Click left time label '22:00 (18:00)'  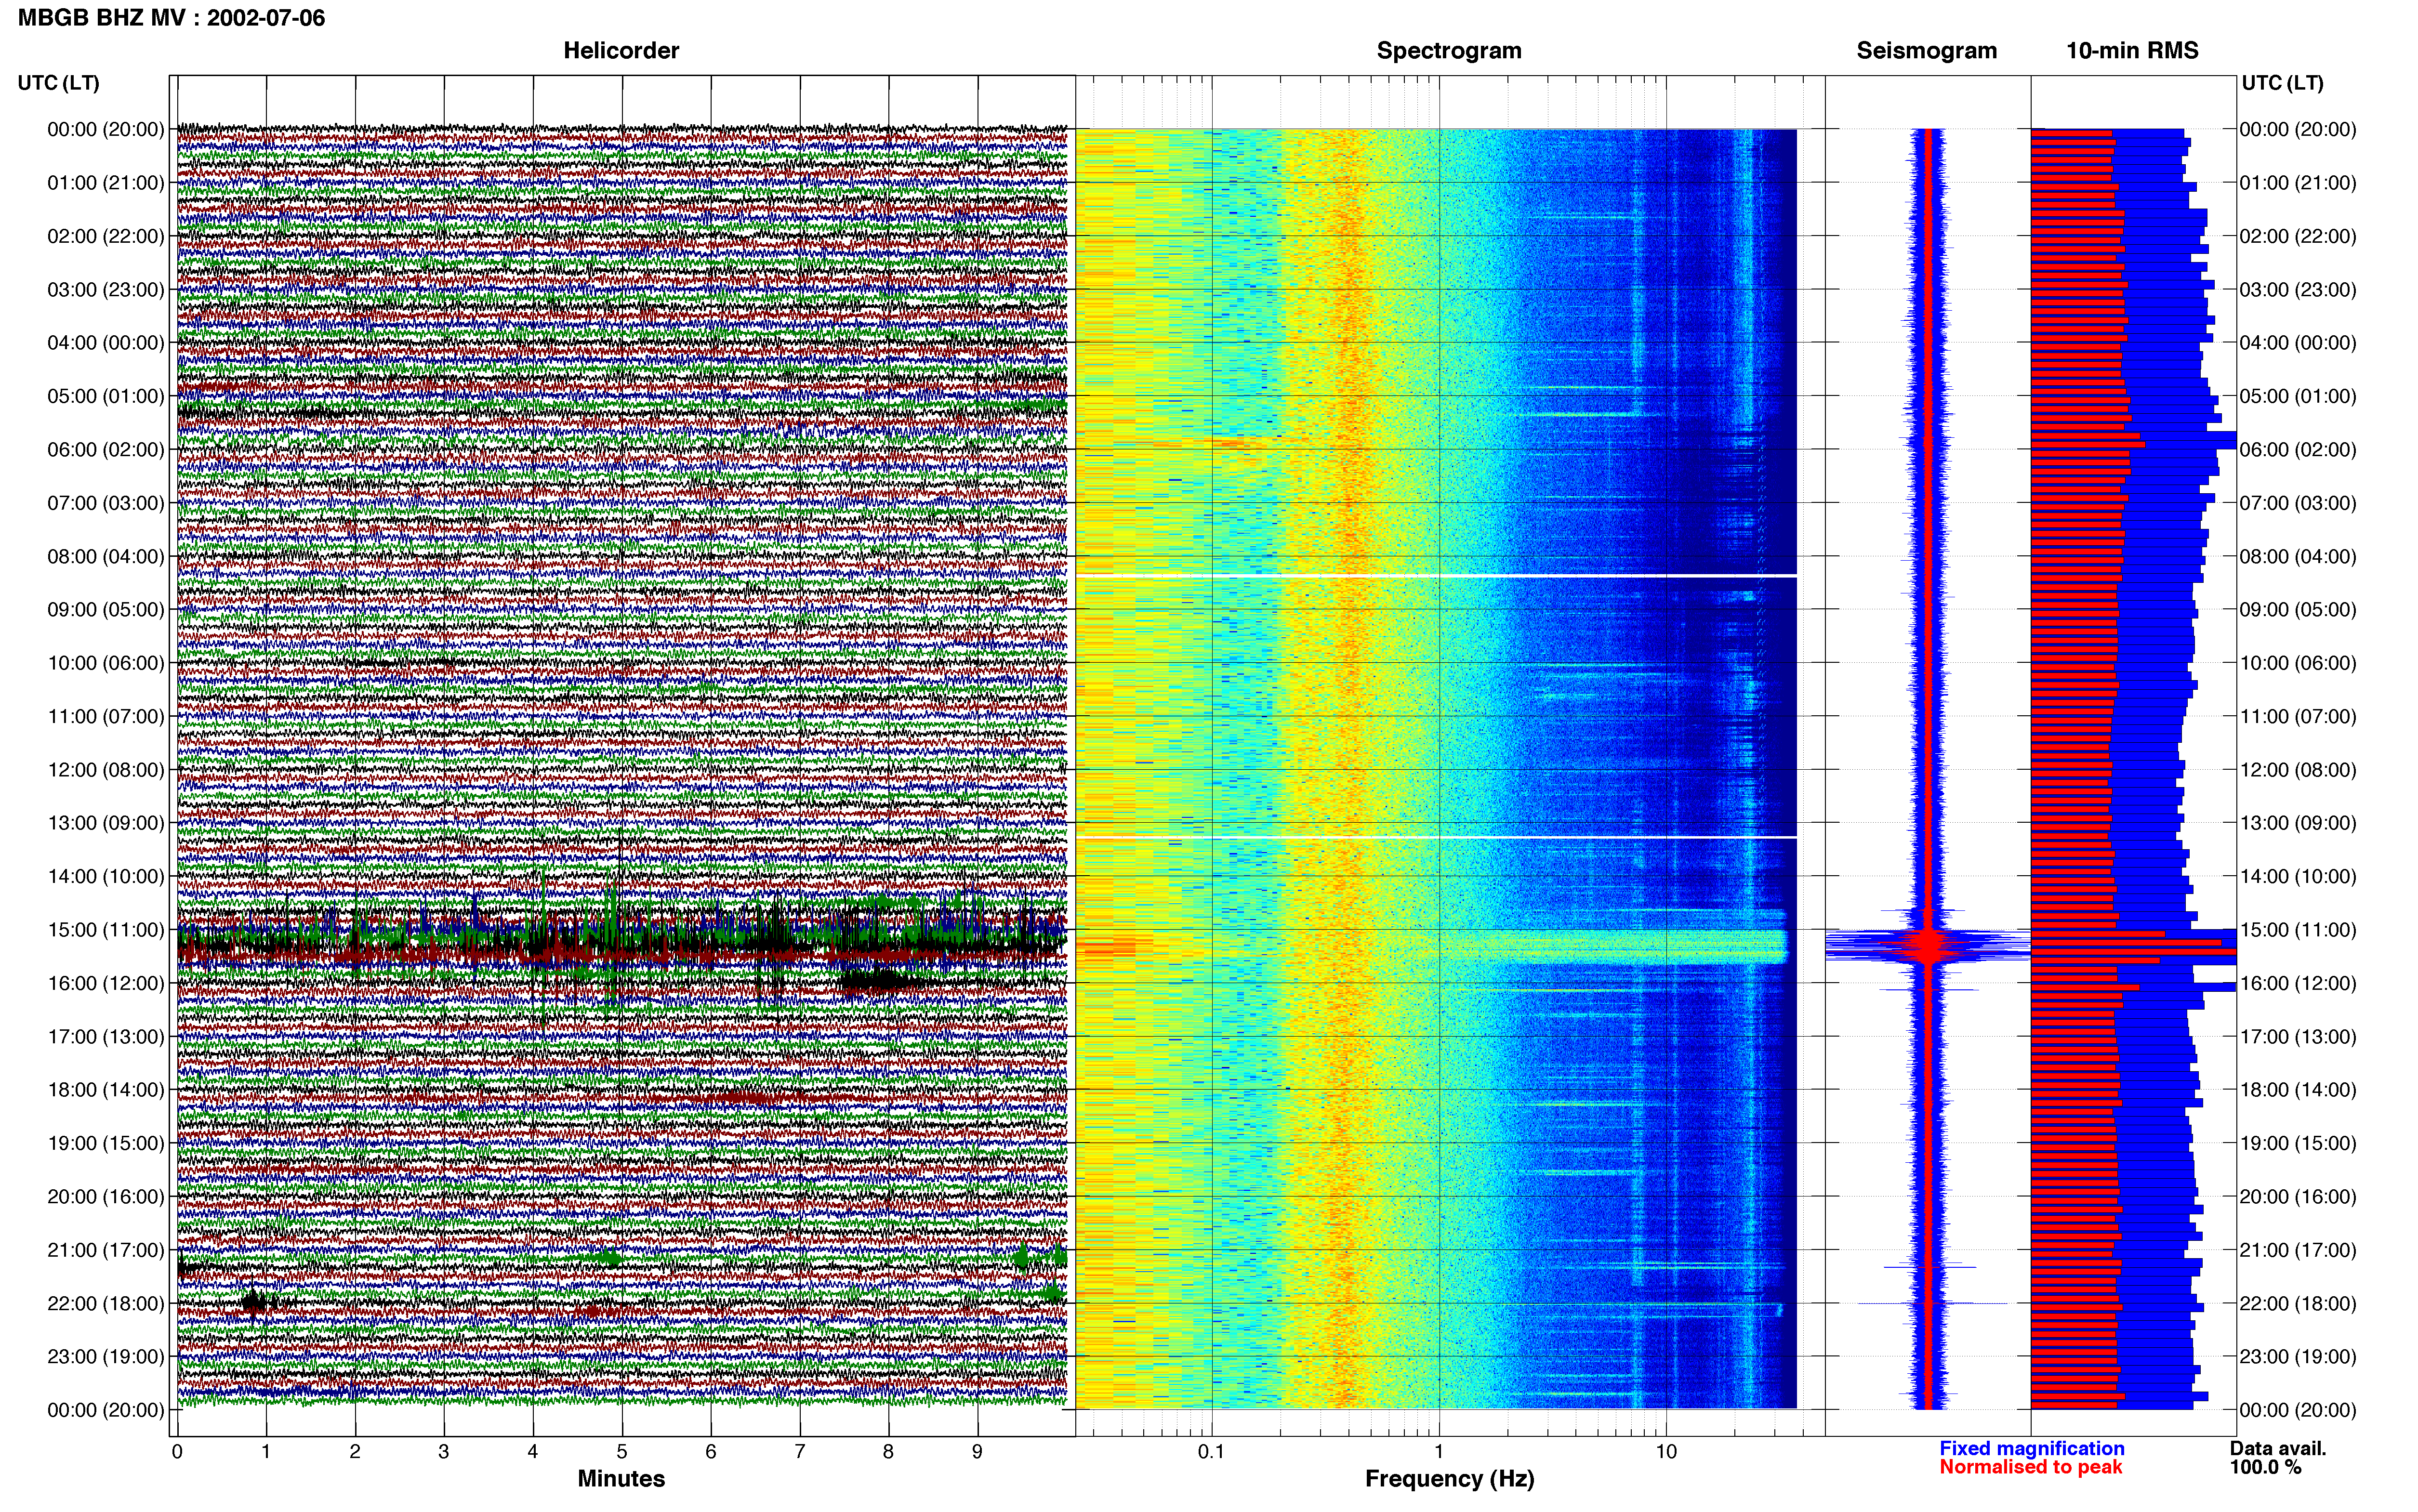pos(106,1303)
